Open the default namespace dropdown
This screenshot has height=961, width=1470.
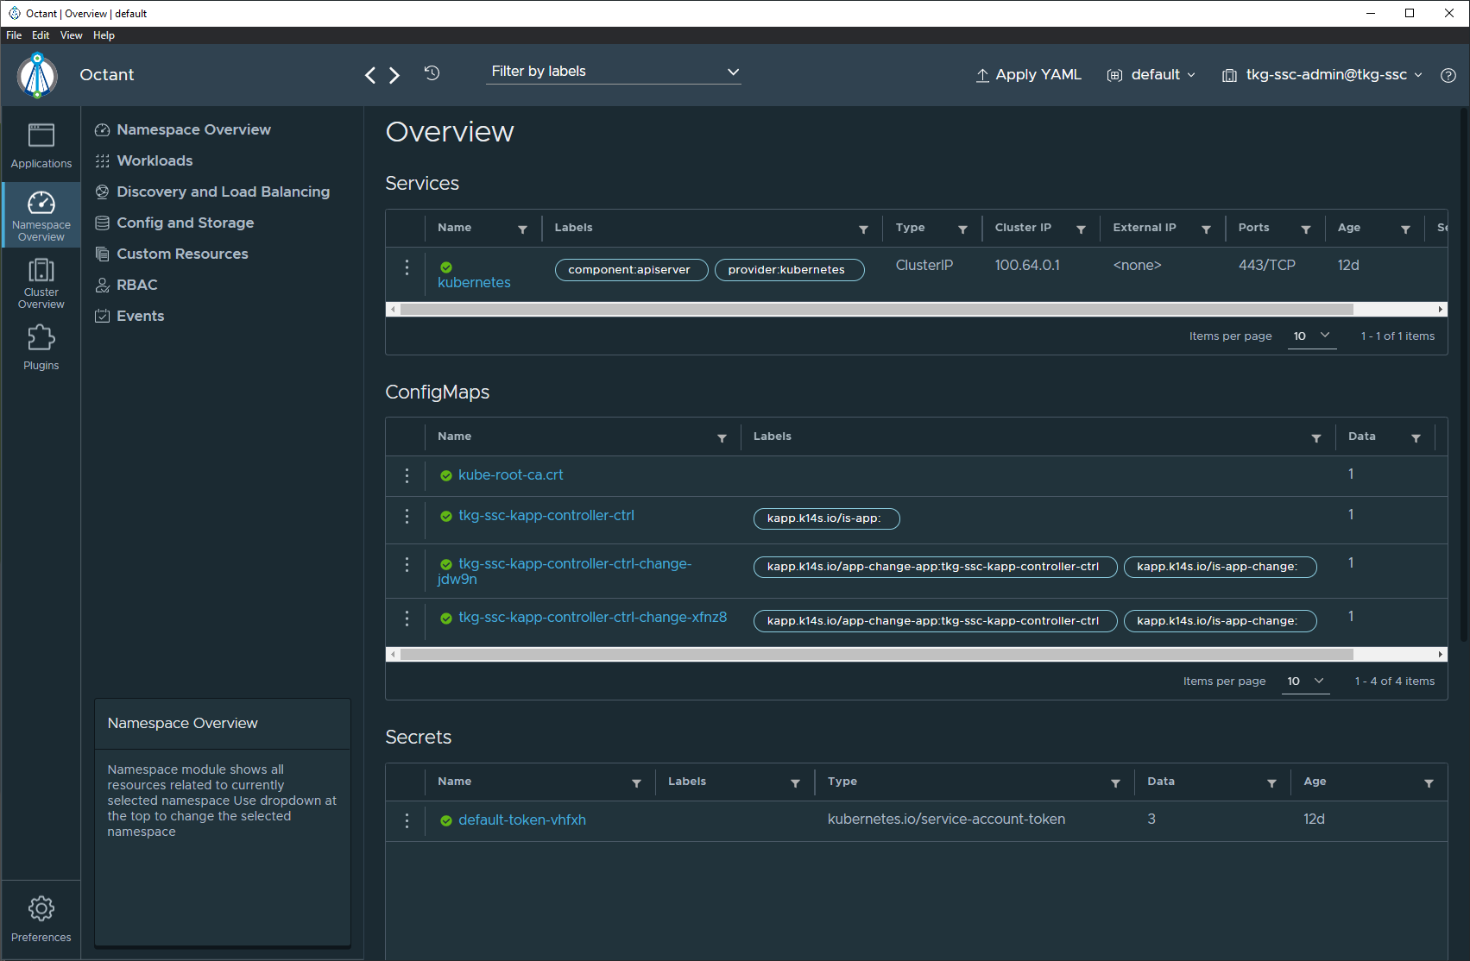tap(1152, 75)
